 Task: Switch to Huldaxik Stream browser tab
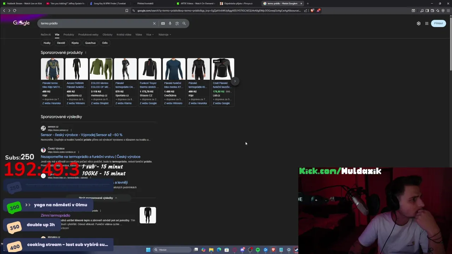(x=22, y=4)
